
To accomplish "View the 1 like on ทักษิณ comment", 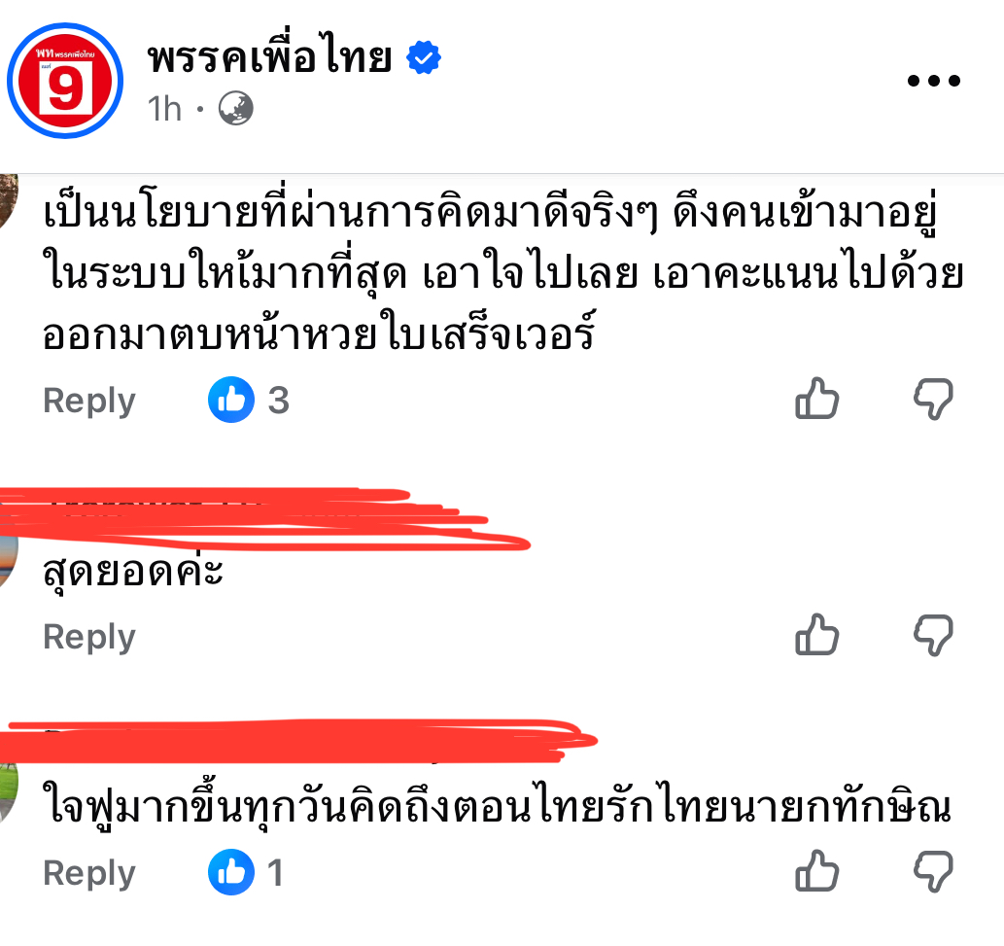I will coord(246,872).
